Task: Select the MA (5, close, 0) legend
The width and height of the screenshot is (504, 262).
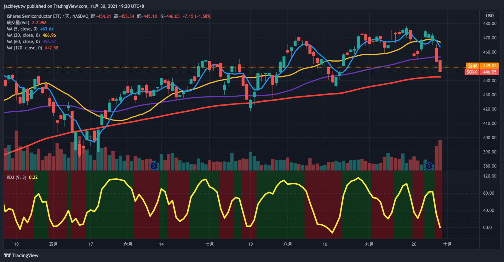Action: click(22, 29)
